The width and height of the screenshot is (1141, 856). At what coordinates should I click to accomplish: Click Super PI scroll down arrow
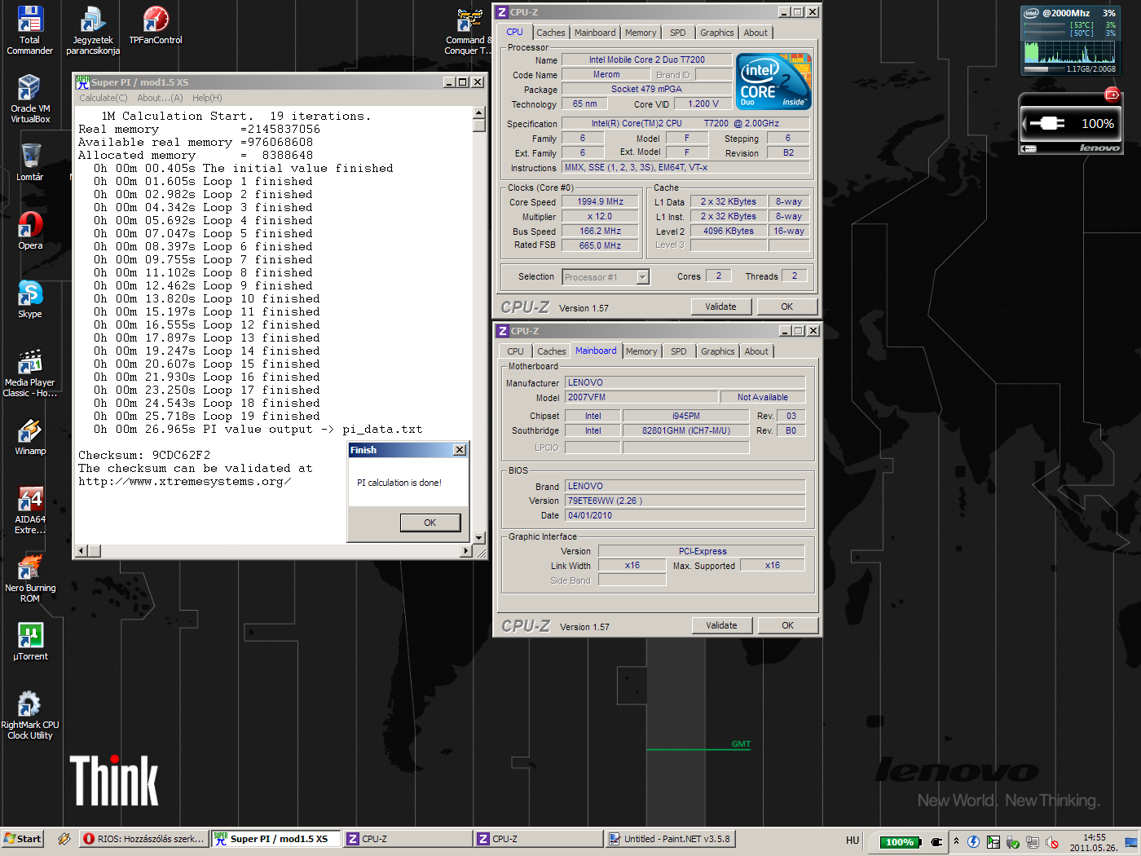click(479, 538)
